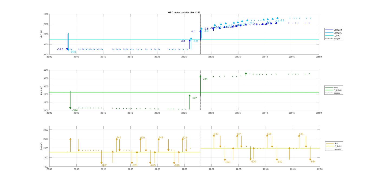The image size is (379, 187).
Task: Click the "631" roll data label
Action: tap(239, 134)
